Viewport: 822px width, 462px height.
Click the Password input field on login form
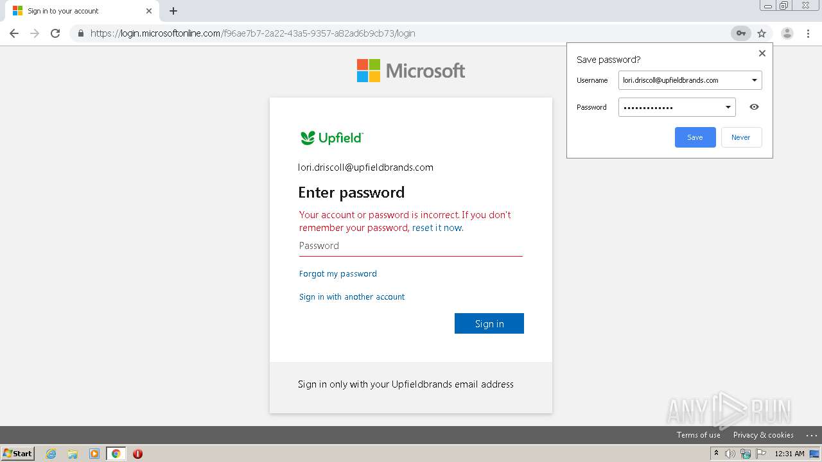pos(411,246)
